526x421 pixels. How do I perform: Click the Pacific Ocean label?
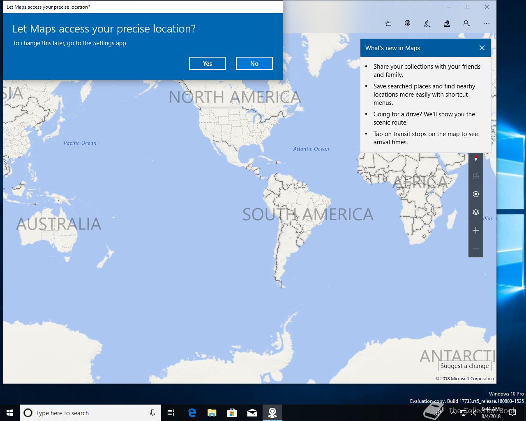[80, 143]
